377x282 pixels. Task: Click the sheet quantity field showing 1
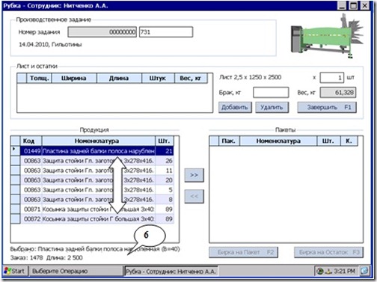[x=332, y=78]
